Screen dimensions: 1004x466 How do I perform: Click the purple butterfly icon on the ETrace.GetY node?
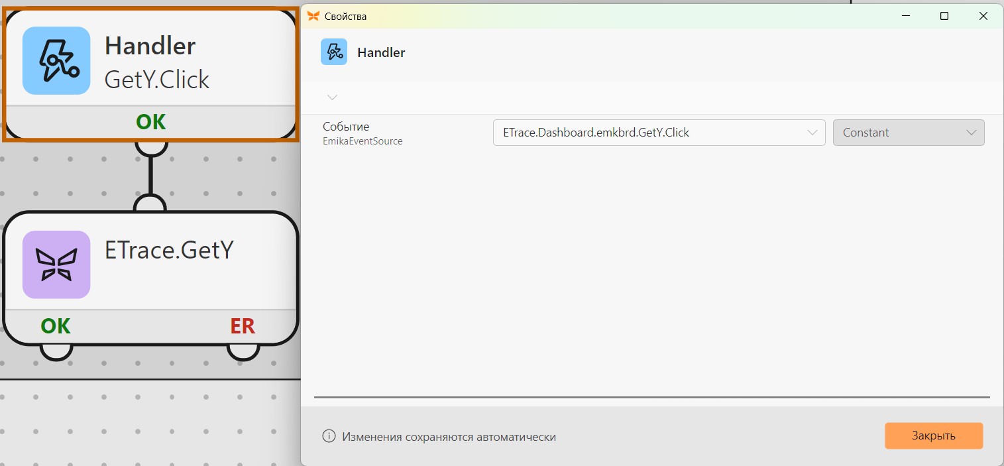(56, 264)
